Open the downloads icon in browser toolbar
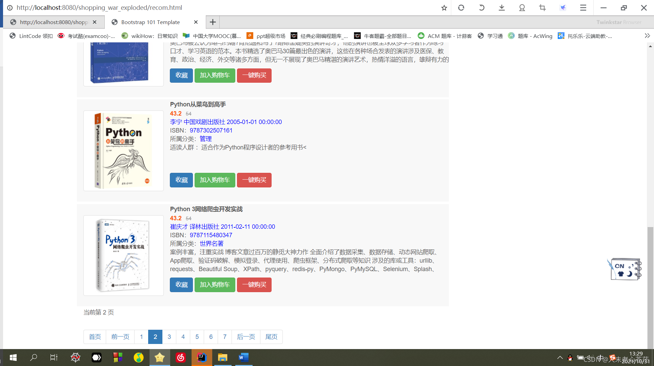Viewport: 654px width, 366px height. point(502,8)
